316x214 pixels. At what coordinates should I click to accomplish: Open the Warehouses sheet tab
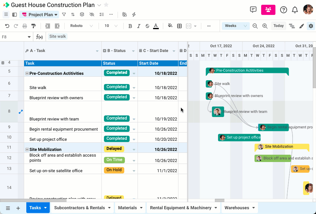click(237, 208)
